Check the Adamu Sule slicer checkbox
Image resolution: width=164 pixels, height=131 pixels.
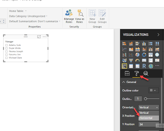click(x=6, y=45)
